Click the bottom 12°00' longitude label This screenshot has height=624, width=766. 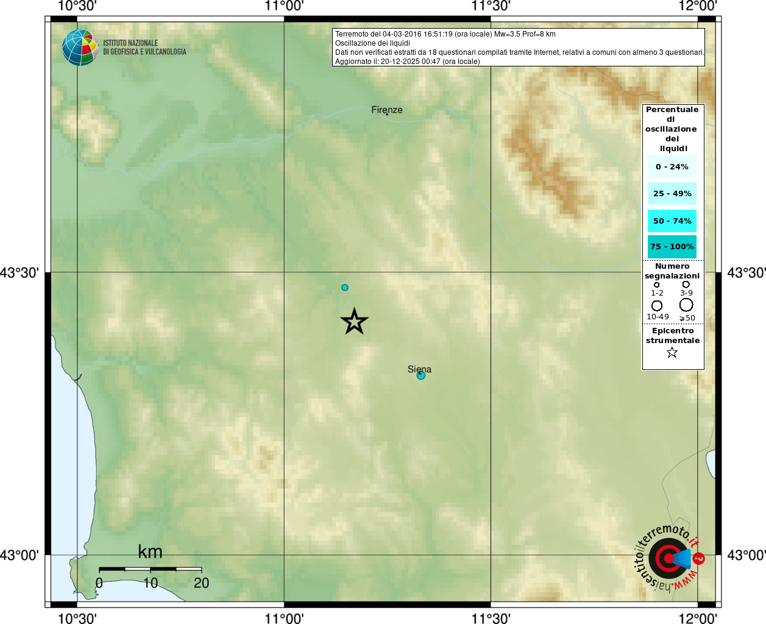click(698, 619)
